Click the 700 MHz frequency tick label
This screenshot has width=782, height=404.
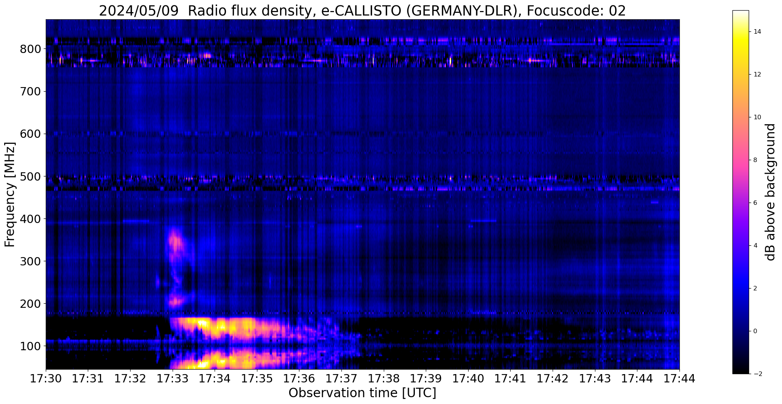(x=30, y=92)
